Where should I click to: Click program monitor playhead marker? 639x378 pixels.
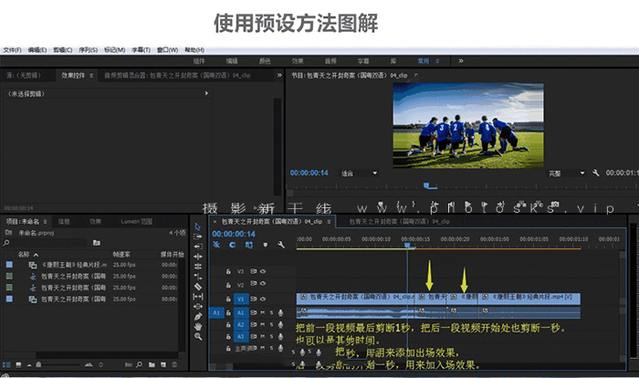point(426,185)
